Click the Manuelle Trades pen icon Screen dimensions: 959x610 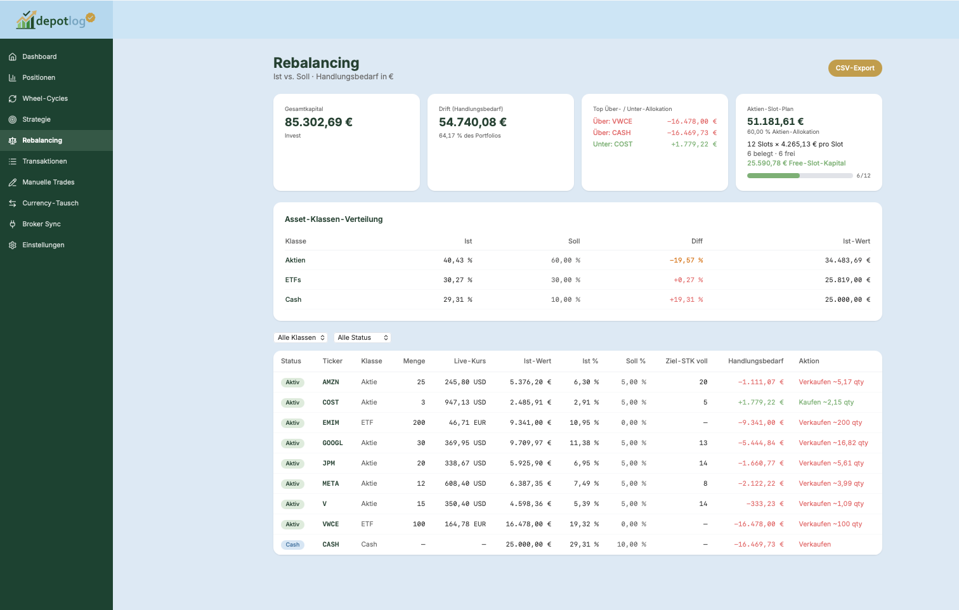(x=13, y=183)
